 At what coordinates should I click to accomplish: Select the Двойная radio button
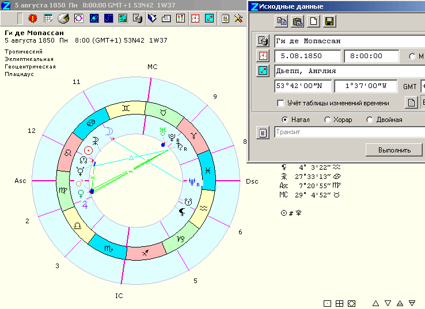370,120
